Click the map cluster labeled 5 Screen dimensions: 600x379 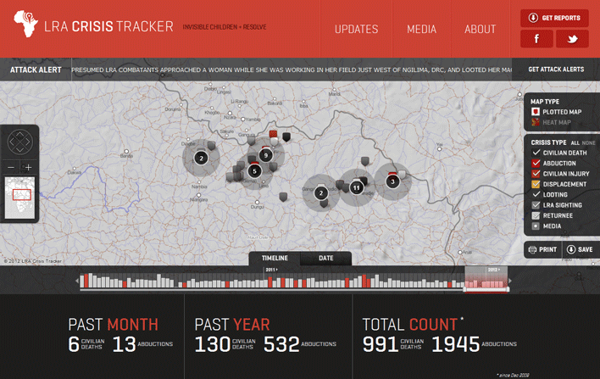[x=254, y=171]
